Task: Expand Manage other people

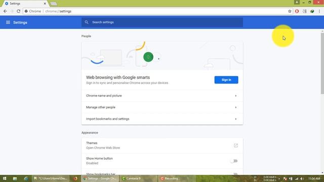Action: 162,107
